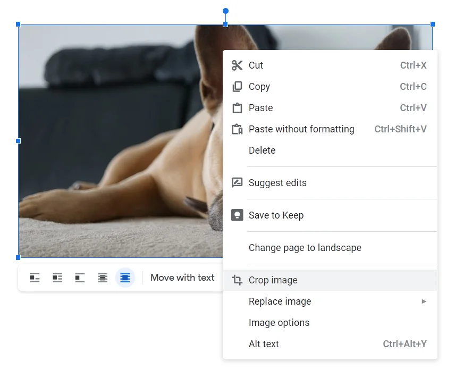Click the top-center resize handle of image

pyautogui.click(x=225, y=24)
